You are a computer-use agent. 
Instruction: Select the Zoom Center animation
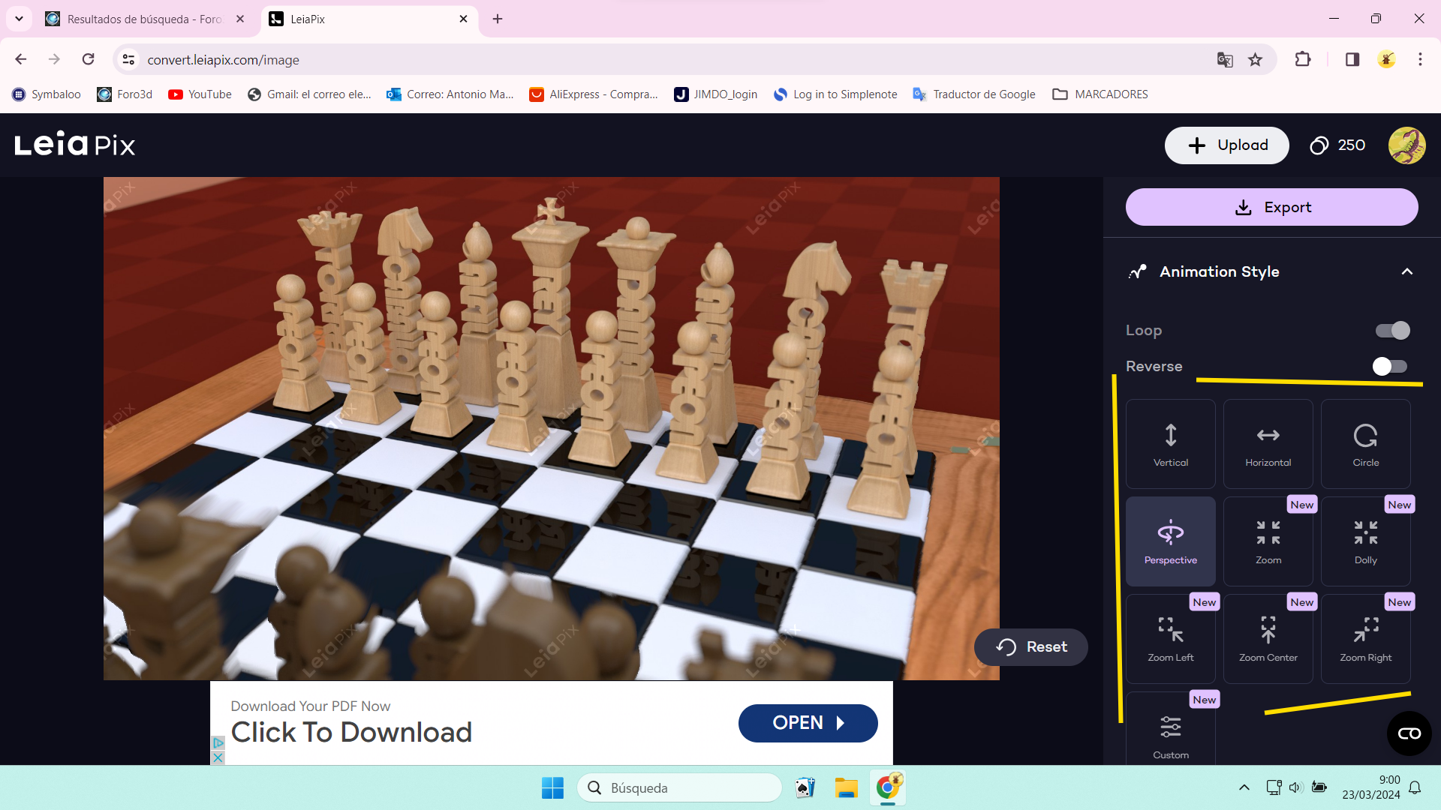[x=1268, y=639]
